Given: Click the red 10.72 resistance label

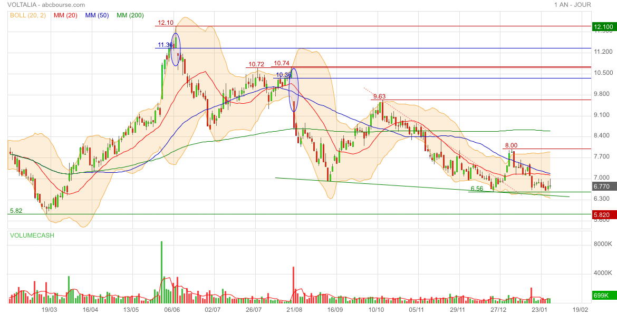Looking at the screenshot, I should [256, 64].
